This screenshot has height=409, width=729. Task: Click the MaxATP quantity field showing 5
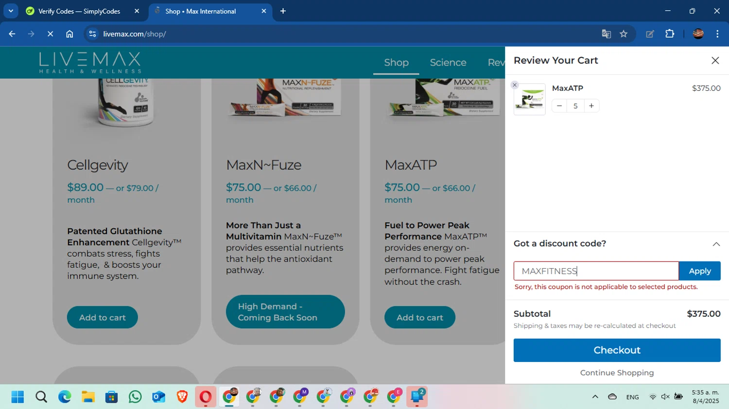[575, 106]
